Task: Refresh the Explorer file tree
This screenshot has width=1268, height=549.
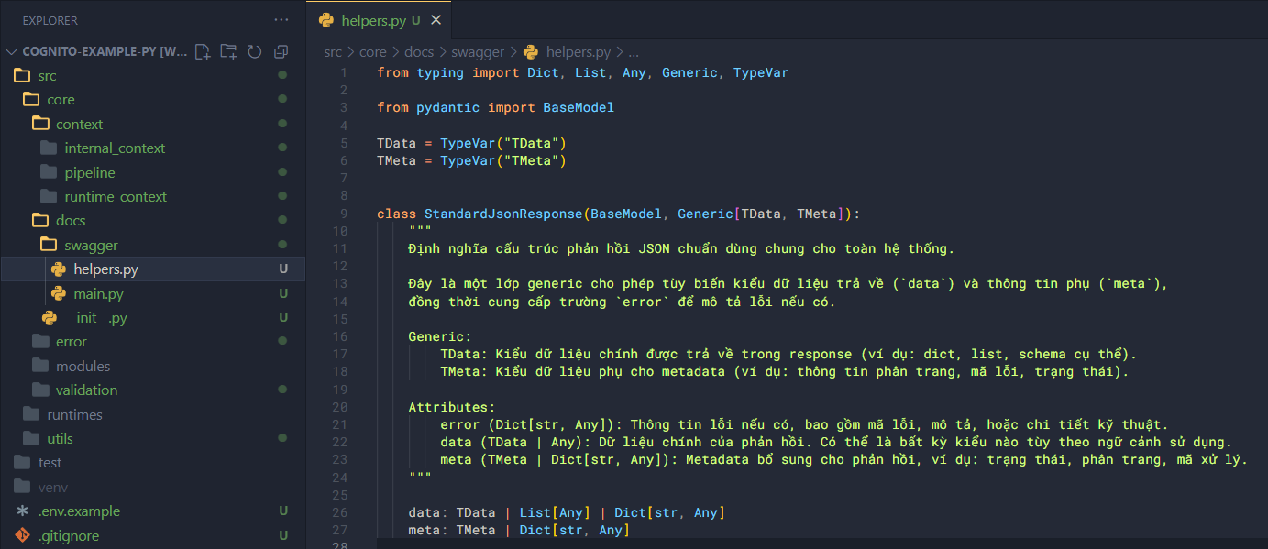Action: tap(255, 52)
